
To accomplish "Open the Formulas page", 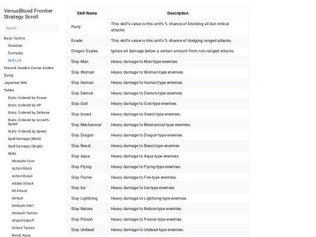I will (x=16, y=53).
